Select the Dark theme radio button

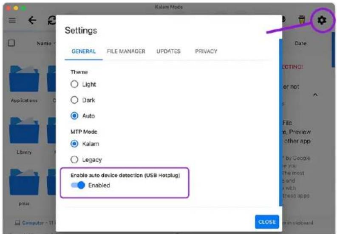pyautogui.click(x=74, y=100)
